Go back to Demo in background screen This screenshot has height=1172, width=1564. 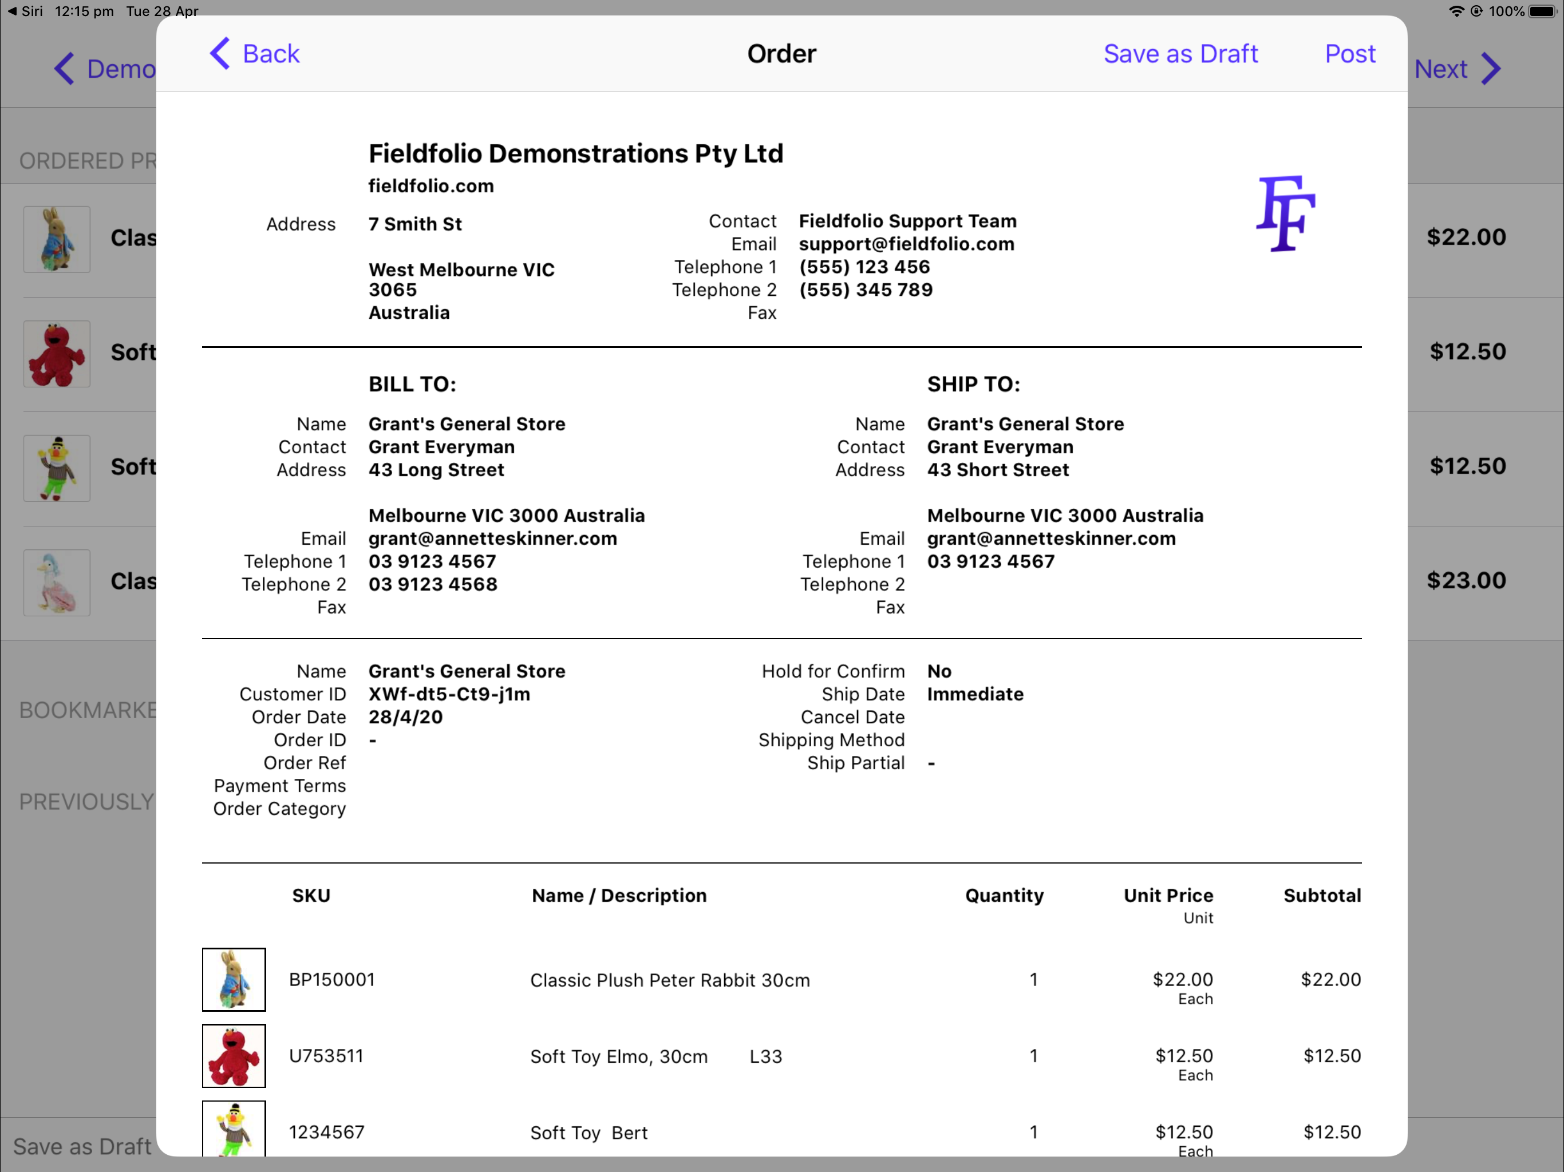(x=105, y=69)
